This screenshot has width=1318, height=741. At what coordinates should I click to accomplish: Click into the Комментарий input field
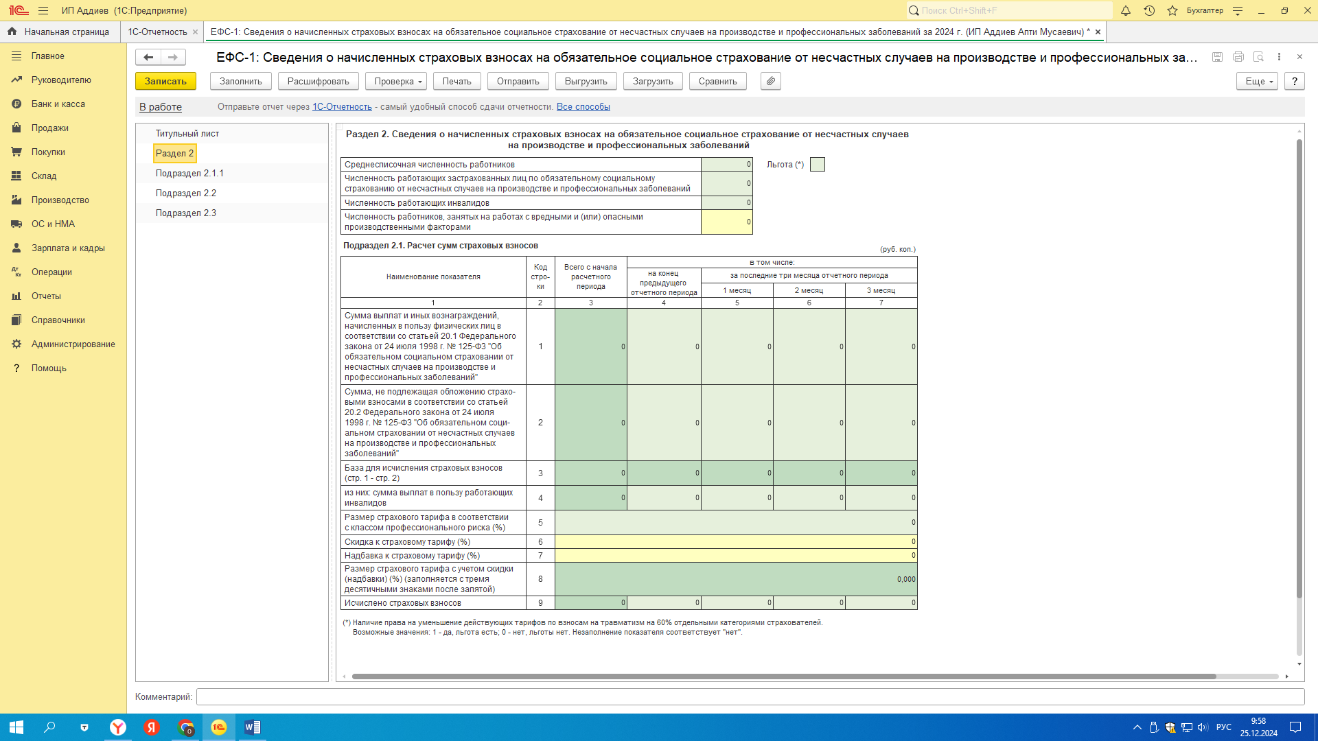(750, 696)
